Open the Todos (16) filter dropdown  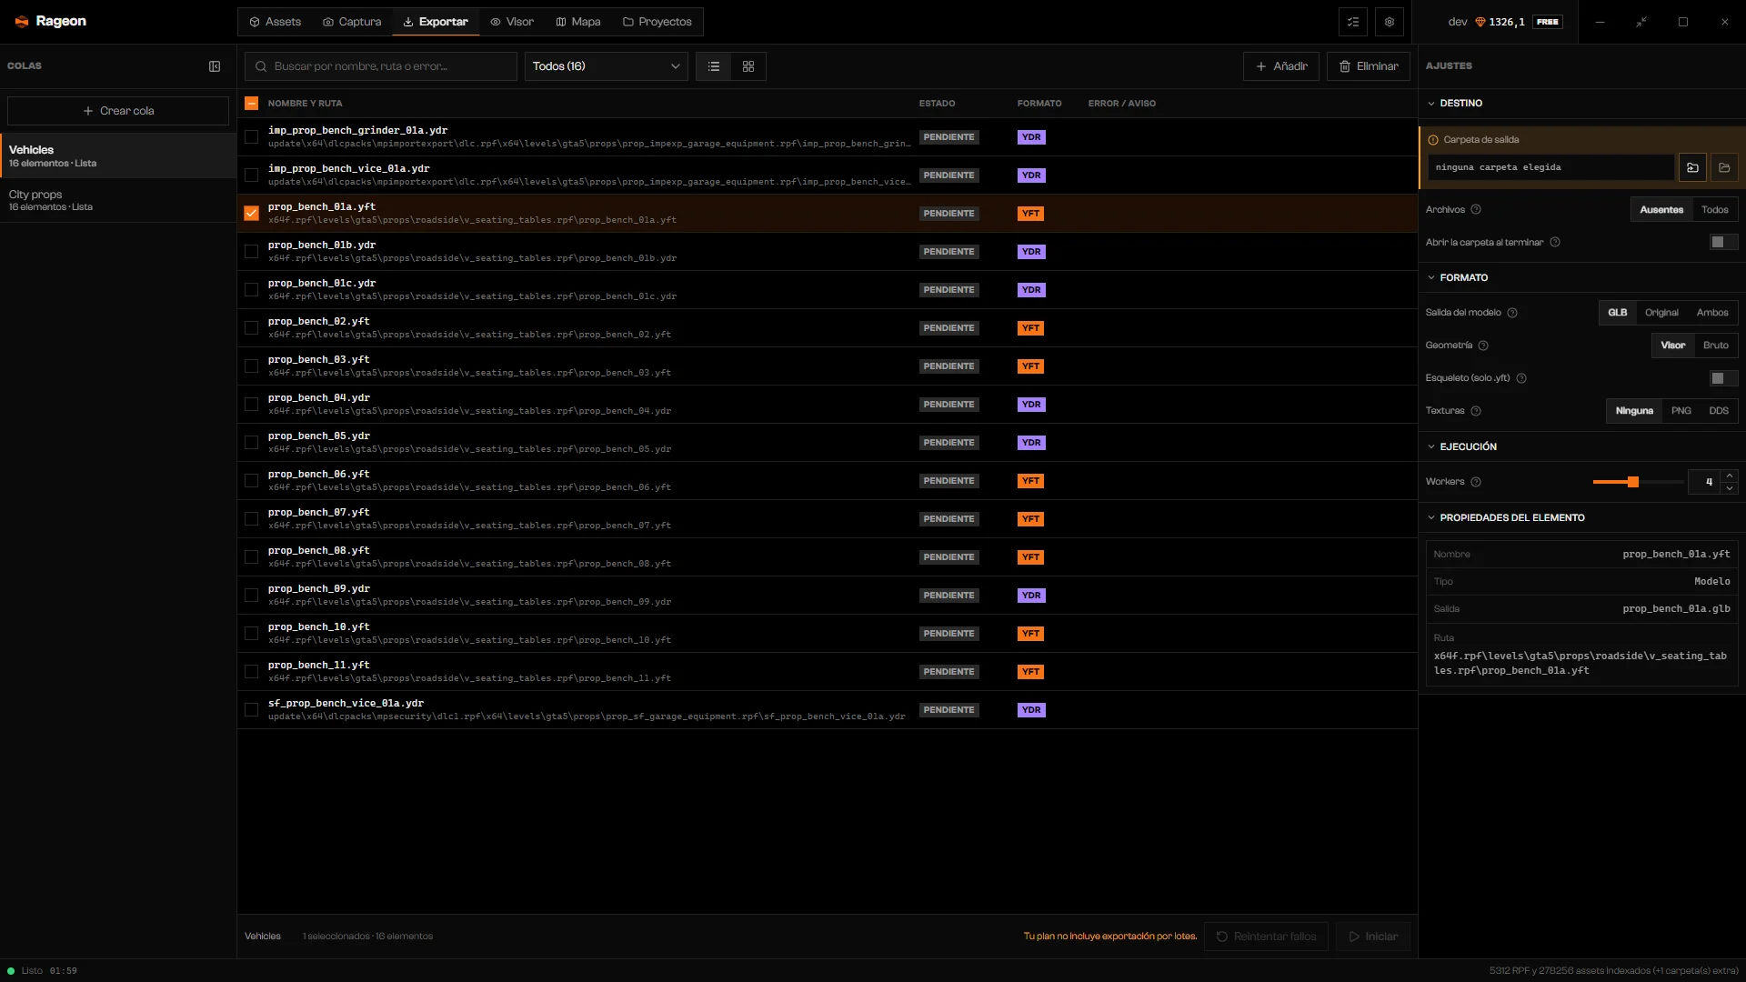coord(607,66)
